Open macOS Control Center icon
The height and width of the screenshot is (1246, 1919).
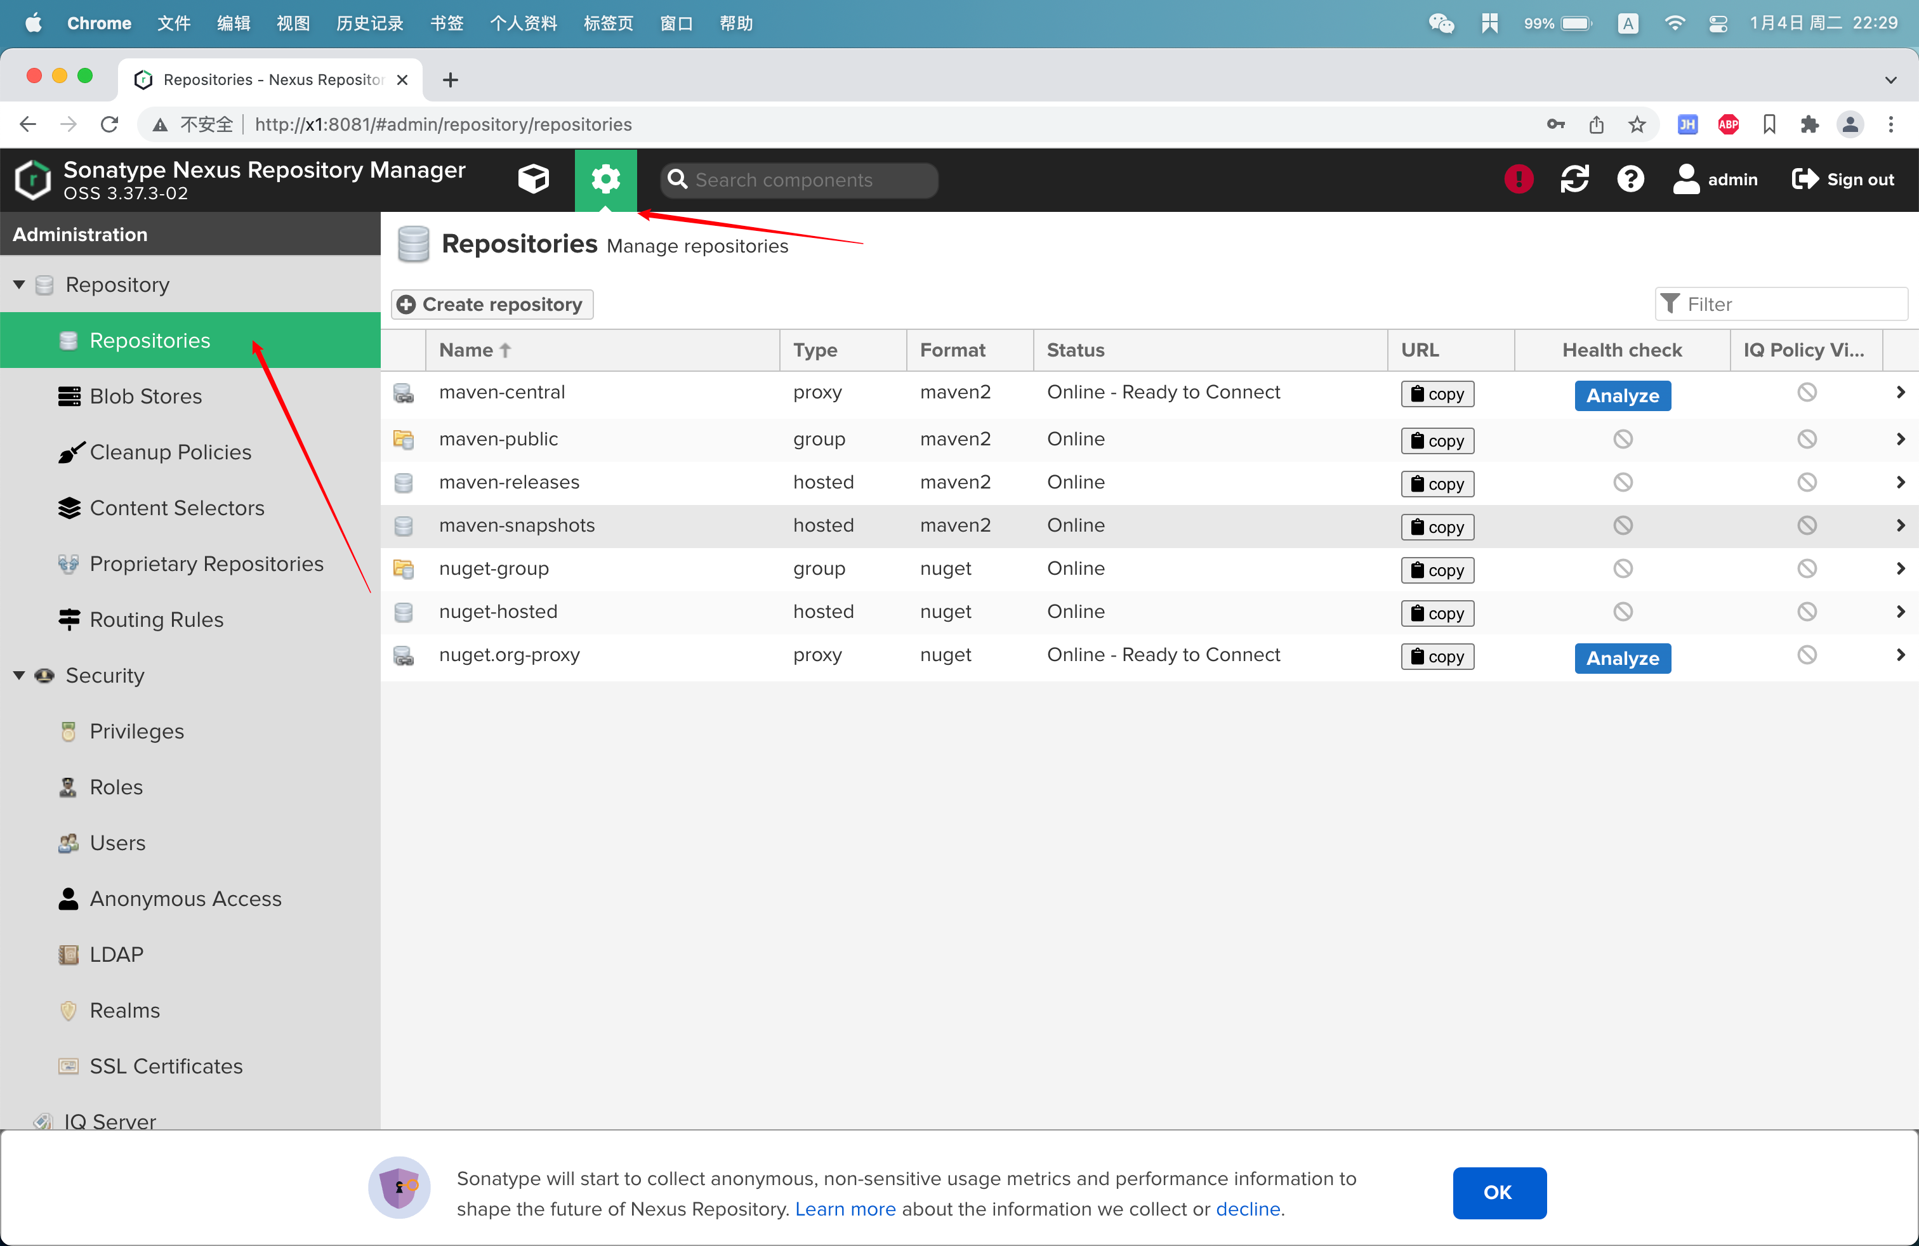1717,23
